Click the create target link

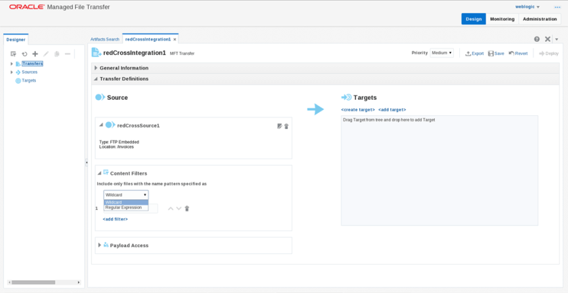pyautogui.click(x=358, y=109)
